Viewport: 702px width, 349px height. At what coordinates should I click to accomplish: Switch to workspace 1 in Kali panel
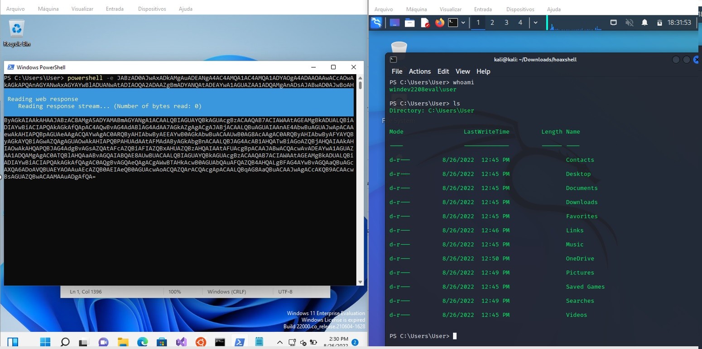[478, 23]
